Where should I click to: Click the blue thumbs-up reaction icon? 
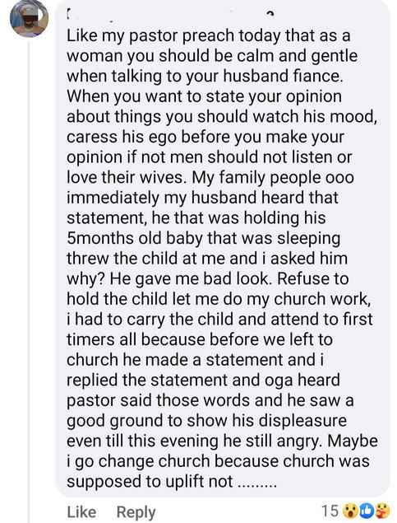(x=366, y=511)
